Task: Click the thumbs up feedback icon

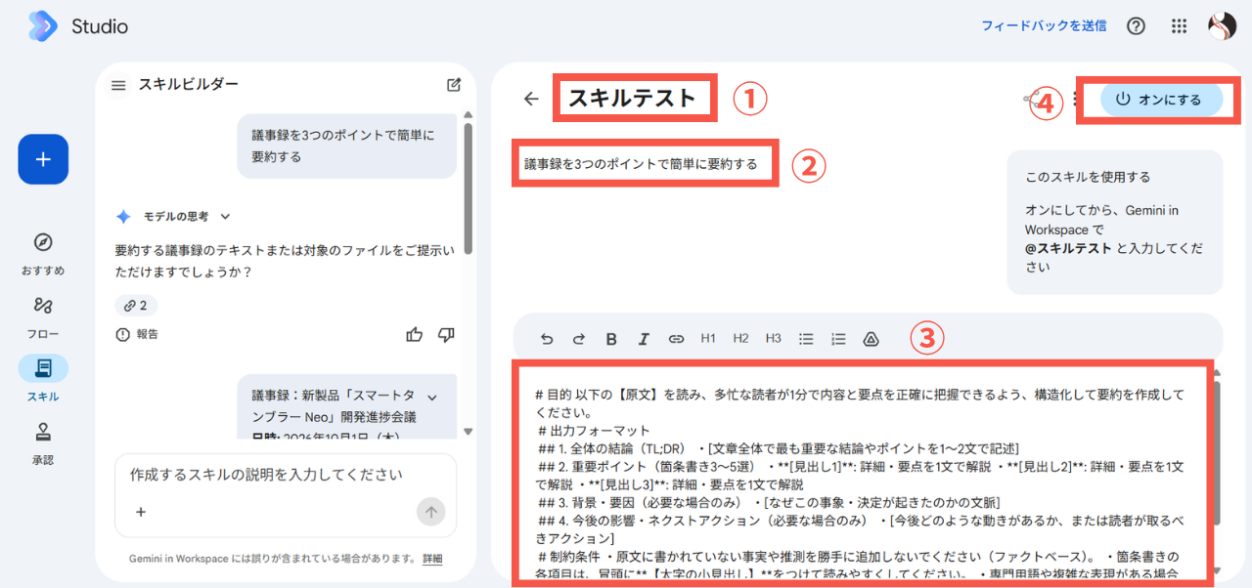Action: tap(415, 335)
